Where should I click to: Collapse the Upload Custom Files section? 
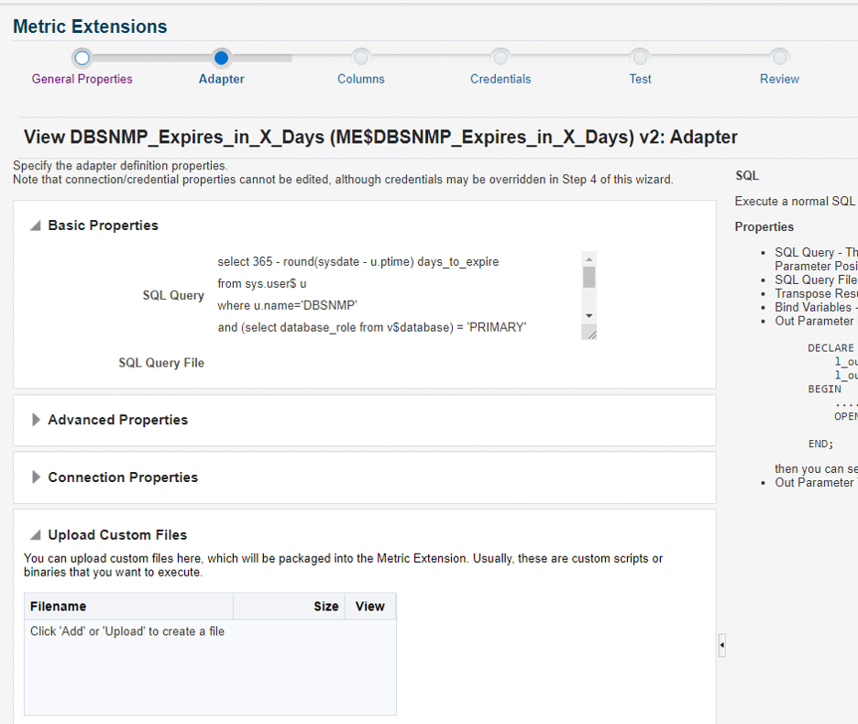pyautogui.click(x=36, y=534)
